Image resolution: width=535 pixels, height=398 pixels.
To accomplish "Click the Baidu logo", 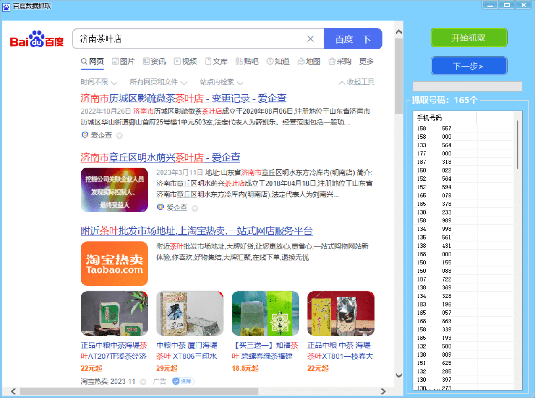I will 37,39.
